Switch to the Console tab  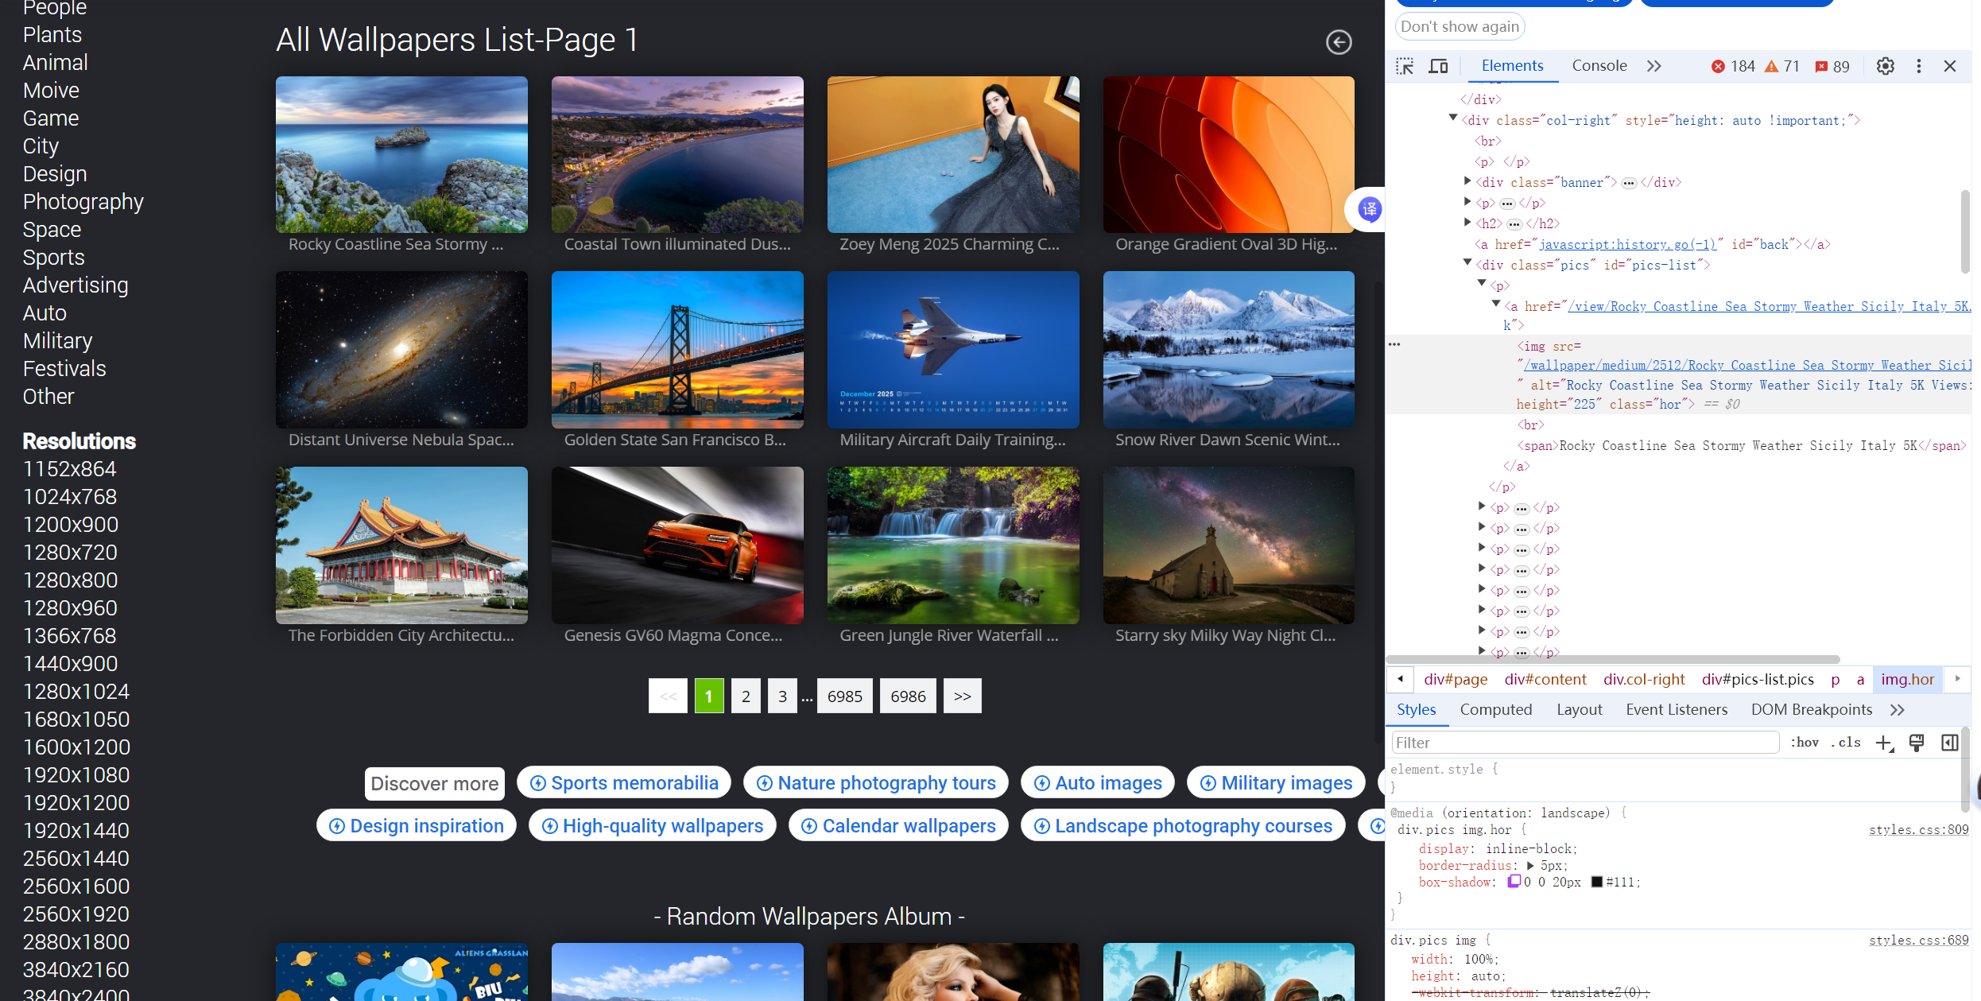pyautogui.click(x=1599, y=66)
